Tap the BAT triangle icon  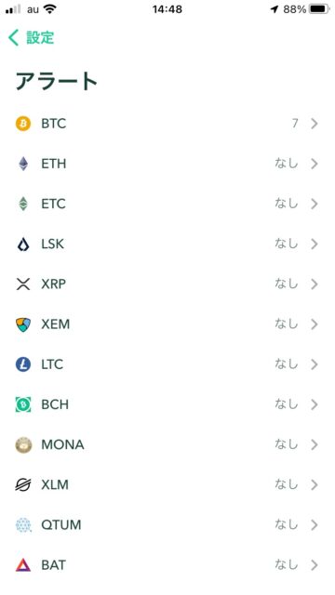[x=23, y=565]
